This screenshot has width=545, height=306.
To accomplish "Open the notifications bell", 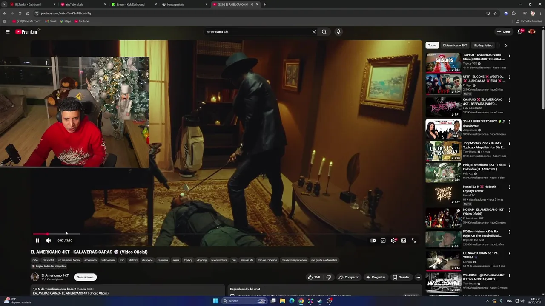I will click(520, 32).
